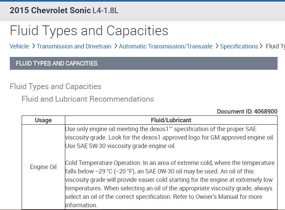Click the Fluid/Lubricant column header
The height and width of the screenshot is (210, 285).
click(x=171, y=120)
